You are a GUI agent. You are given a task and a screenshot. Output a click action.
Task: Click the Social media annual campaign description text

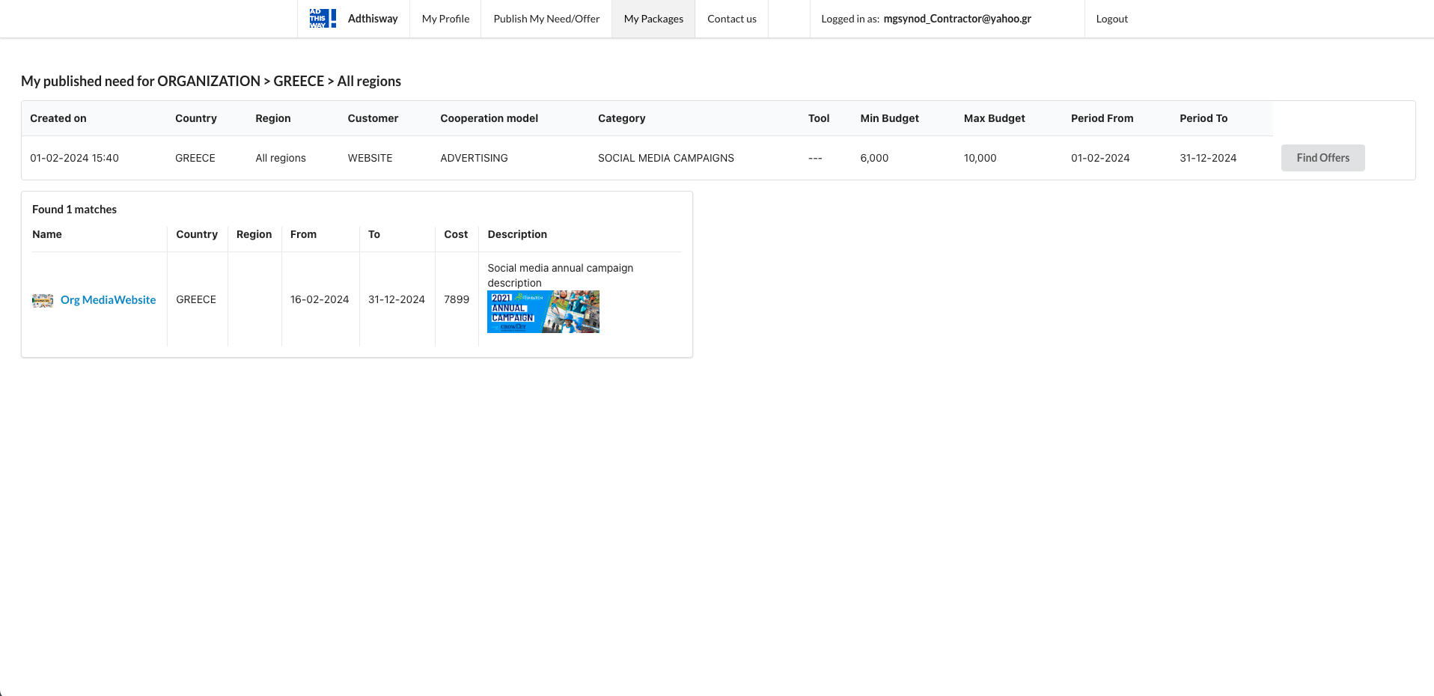pyautogui.click(x=560, y=275)
